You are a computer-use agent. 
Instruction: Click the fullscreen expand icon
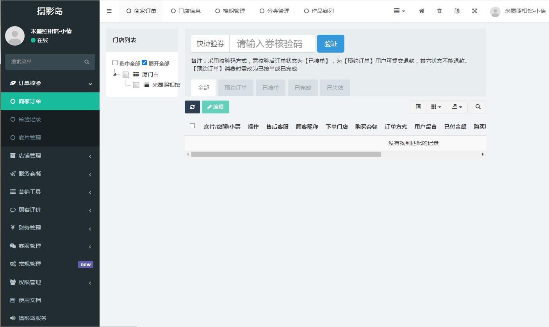[474, 11]
